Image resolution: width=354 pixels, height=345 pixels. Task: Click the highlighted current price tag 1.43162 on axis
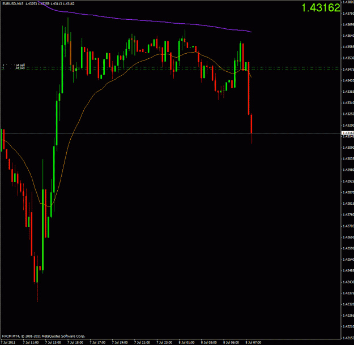click(347, 133)
